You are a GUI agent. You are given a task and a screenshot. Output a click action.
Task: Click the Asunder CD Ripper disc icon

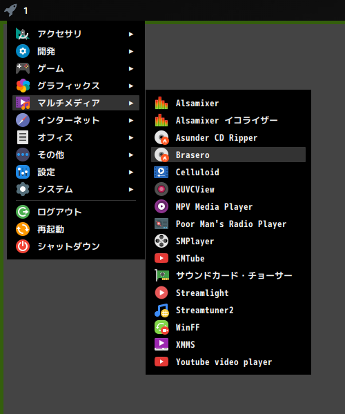[x=161, y=137]
